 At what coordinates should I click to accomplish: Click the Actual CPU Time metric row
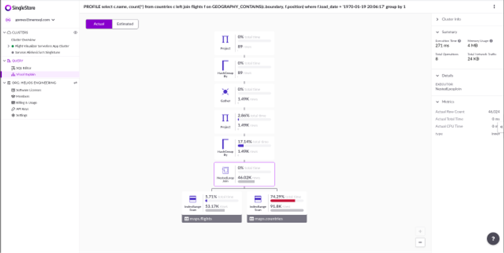(x=468, y=126)
